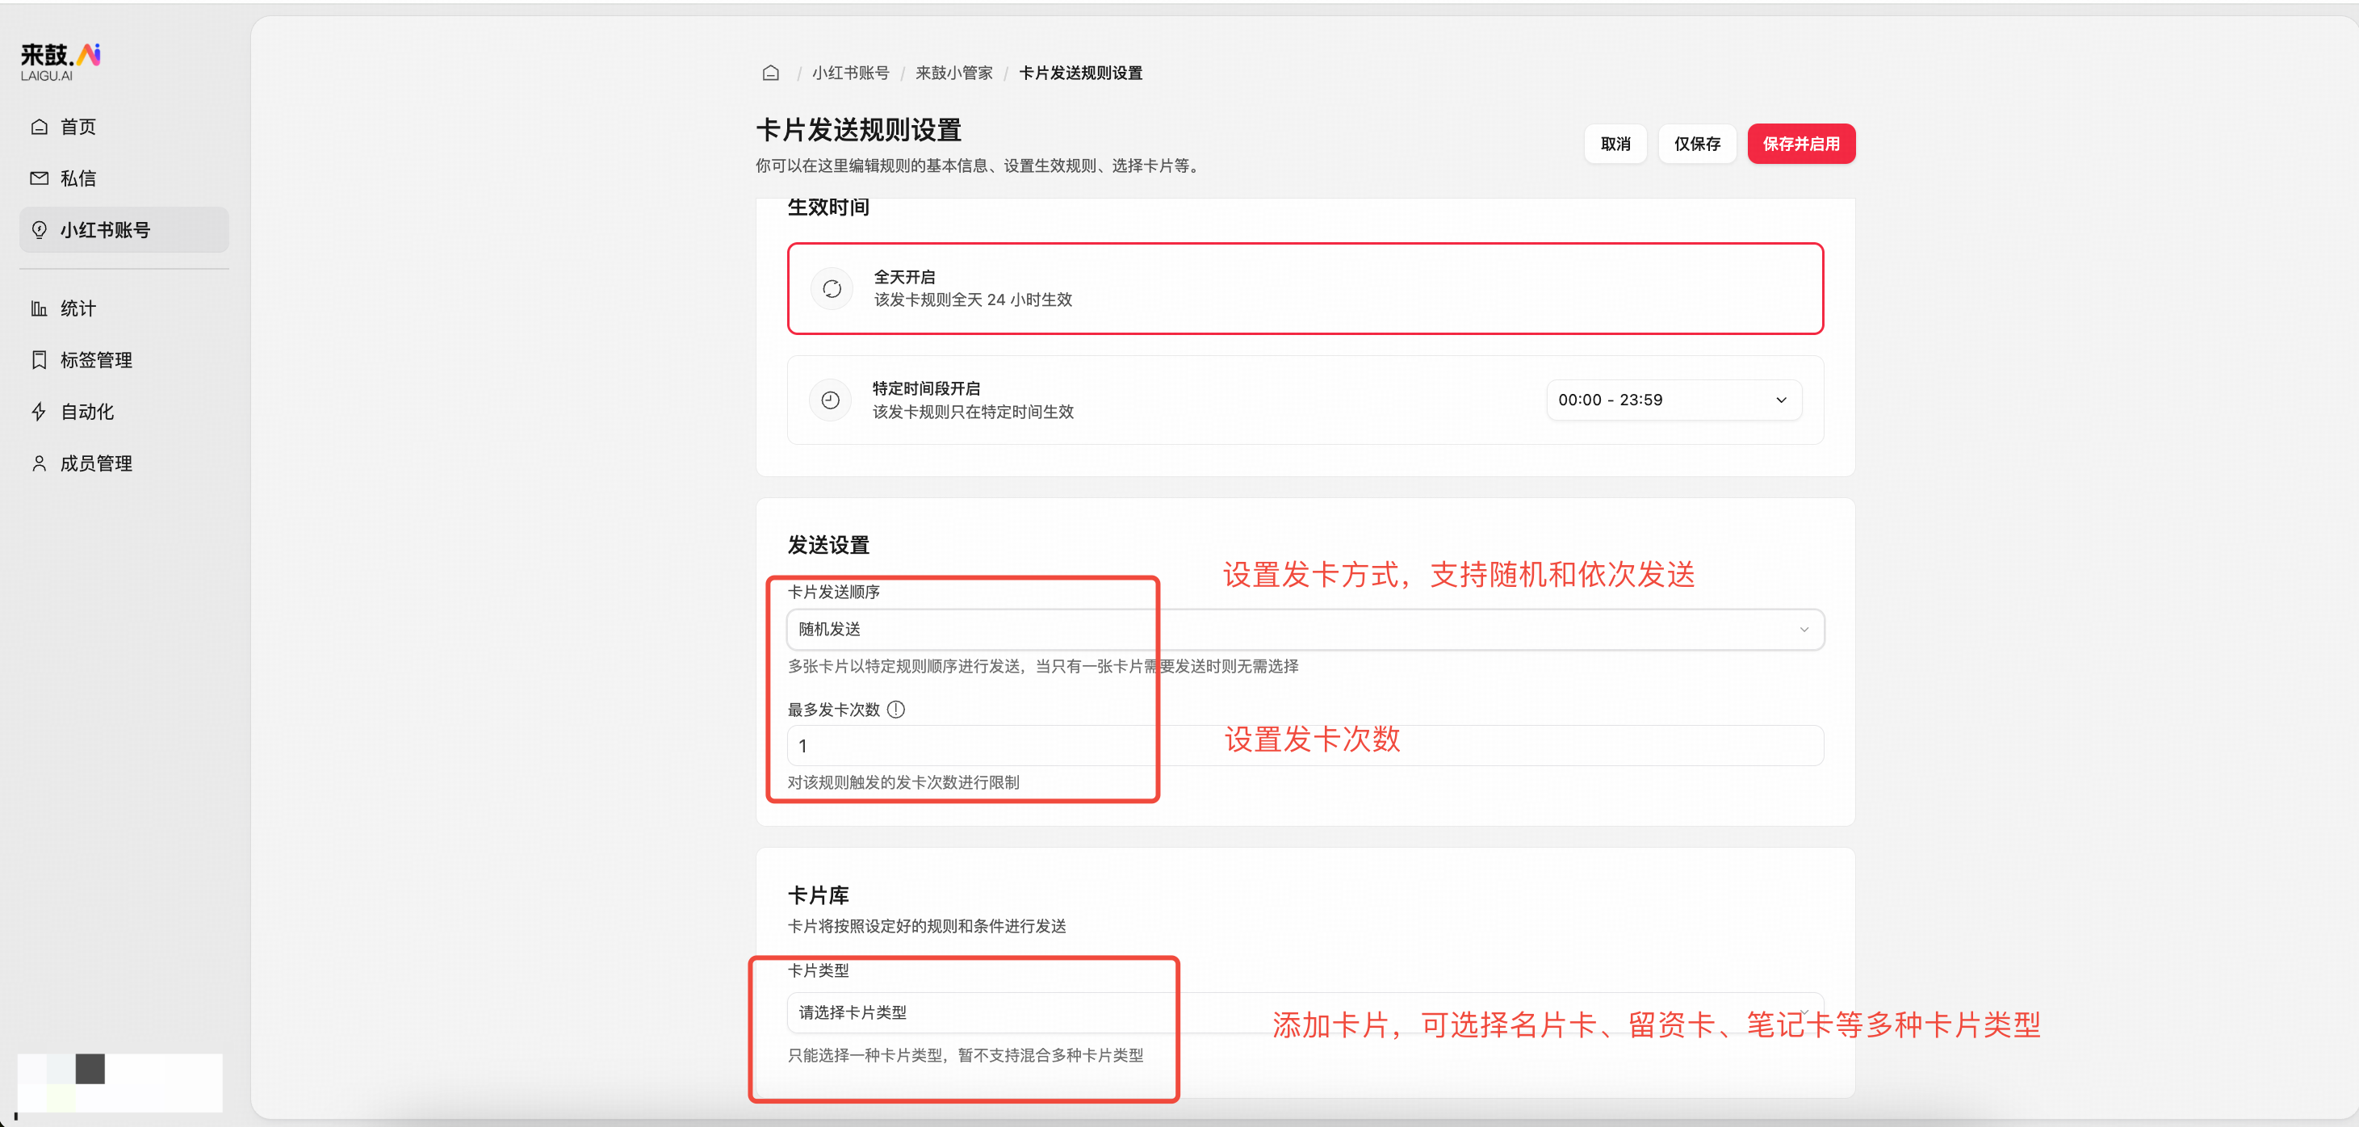Click the 自动化 lightning bolt icon
Screen dimensions: 2359x1127
pyautogui.click(x=39, y=412)
